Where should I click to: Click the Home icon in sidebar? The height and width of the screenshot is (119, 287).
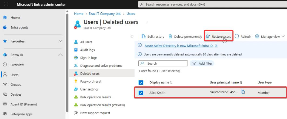coord(5,18)
